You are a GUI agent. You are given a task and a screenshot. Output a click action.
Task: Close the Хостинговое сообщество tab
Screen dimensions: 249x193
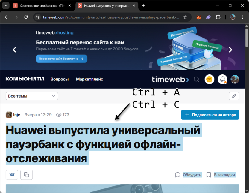click(x=69, y=6)
